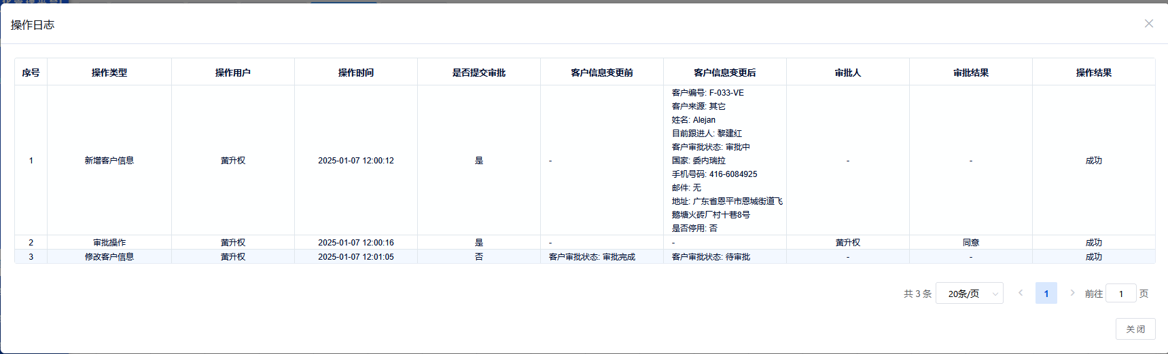Click the 审批结果 column header
Viewport: 1168px width, 354px height.
pyautogui.click(x=971, y=73)
